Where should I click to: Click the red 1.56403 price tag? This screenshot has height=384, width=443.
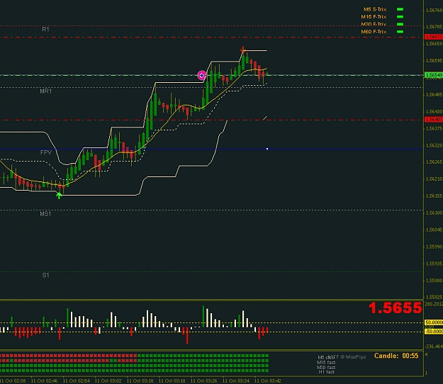434,120
